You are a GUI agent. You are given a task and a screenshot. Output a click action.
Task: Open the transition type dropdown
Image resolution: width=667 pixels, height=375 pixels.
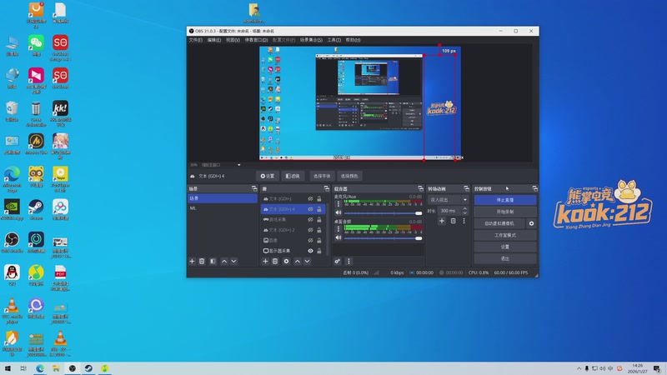pyautogui.click(x=448, y=199)
